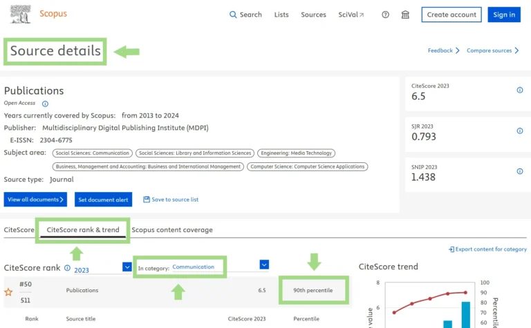Switch to Scopus content coverage tab
The image size is (531, 328).
click(172, 230)
